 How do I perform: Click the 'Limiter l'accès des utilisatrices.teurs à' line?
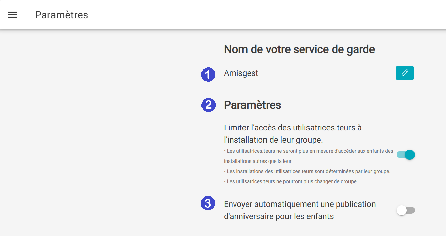pyautogui.click(x=293, y=128)
